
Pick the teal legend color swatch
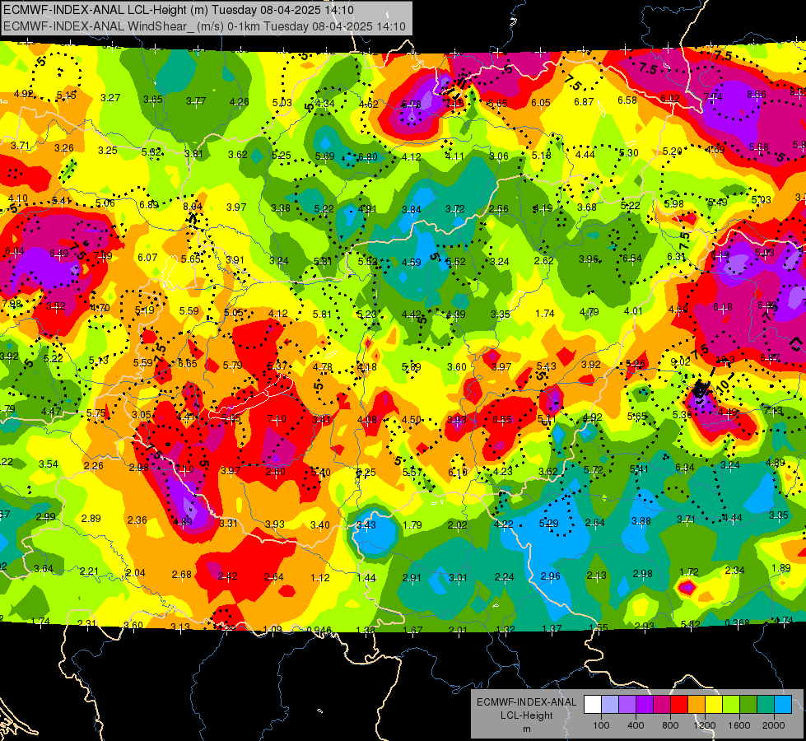point(766,705)
